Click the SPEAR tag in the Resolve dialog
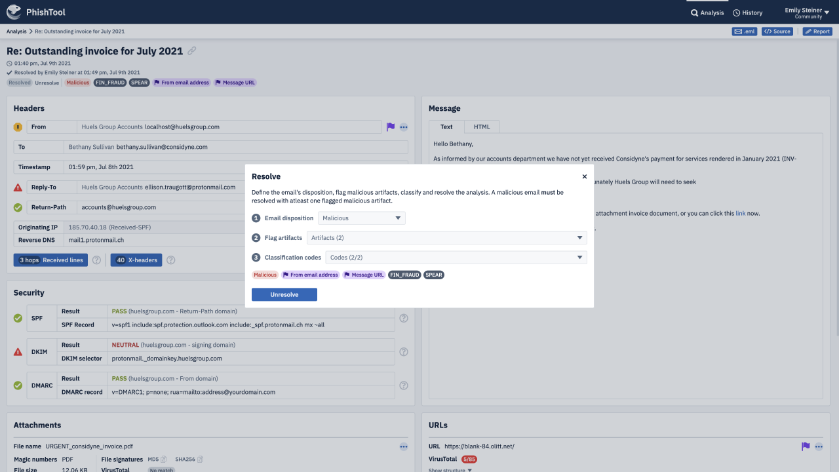This screenshot has height=472, width=839. click(x=434, y=275)
